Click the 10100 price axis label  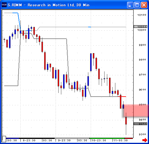(x=142, y=15)
